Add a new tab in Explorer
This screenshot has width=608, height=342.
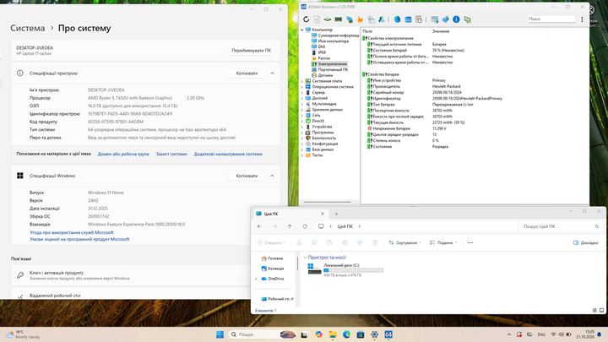pos(336,214)
